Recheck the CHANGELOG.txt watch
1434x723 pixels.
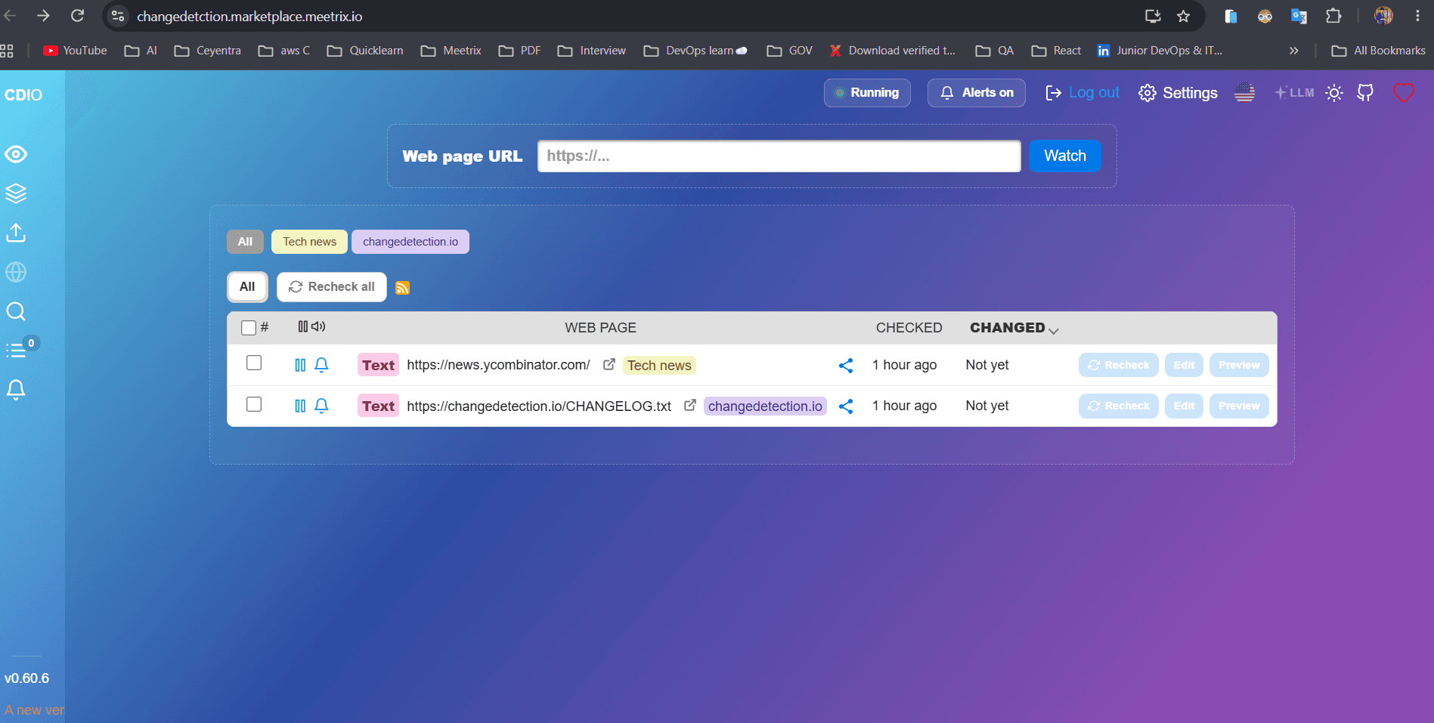[1119, 406]
